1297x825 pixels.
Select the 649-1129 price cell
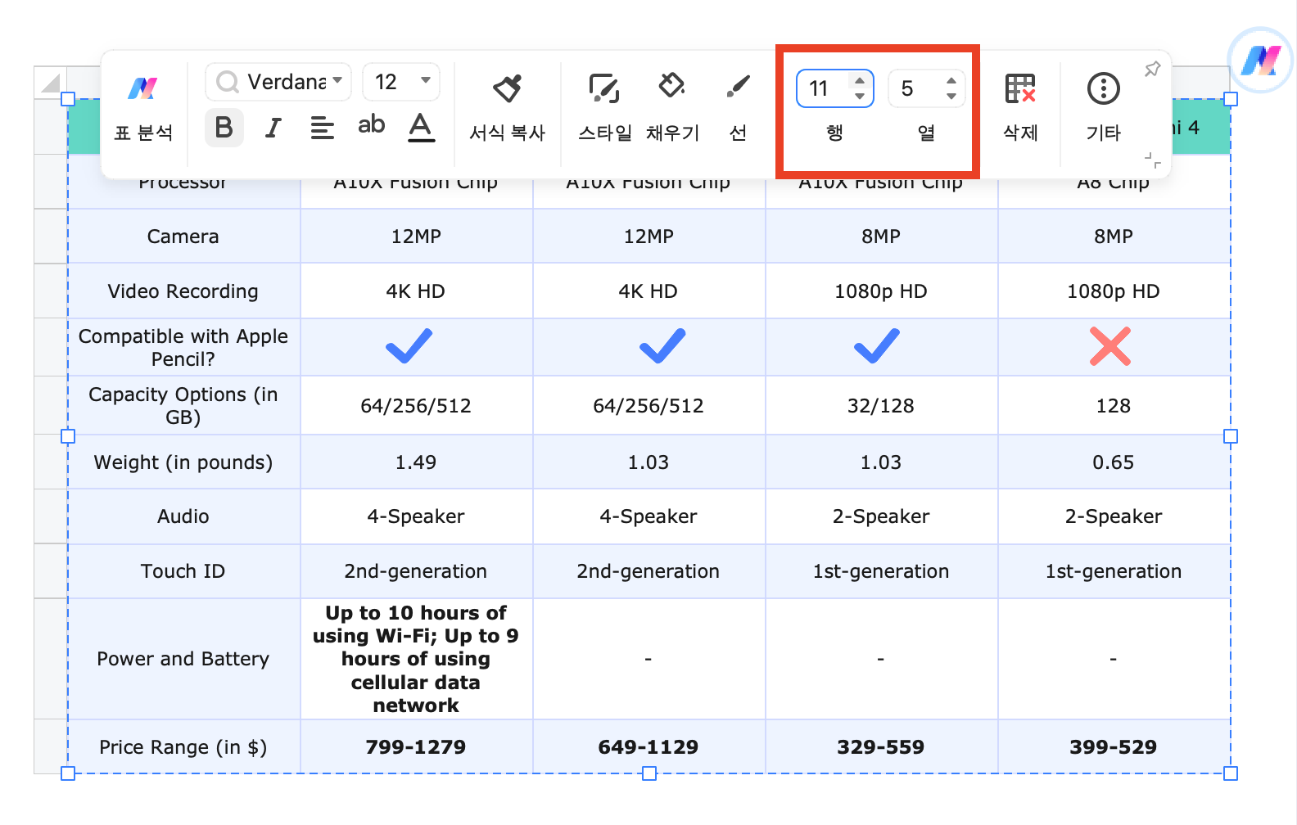[x=648, y=747]
